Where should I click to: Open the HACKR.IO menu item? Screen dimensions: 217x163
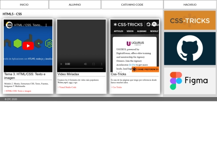(190, 4)
